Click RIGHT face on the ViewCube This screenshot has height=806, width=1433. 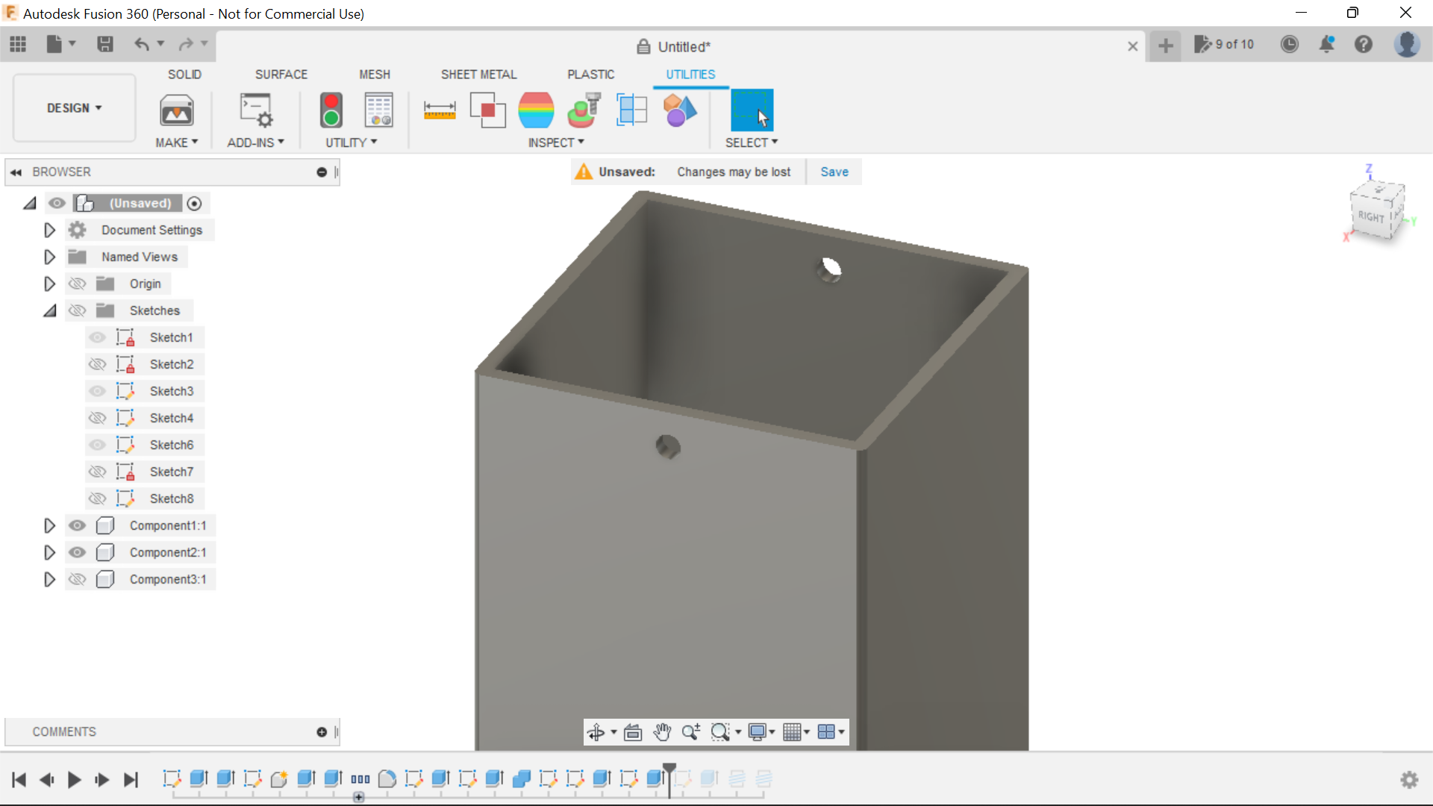tap(1372, 218)
